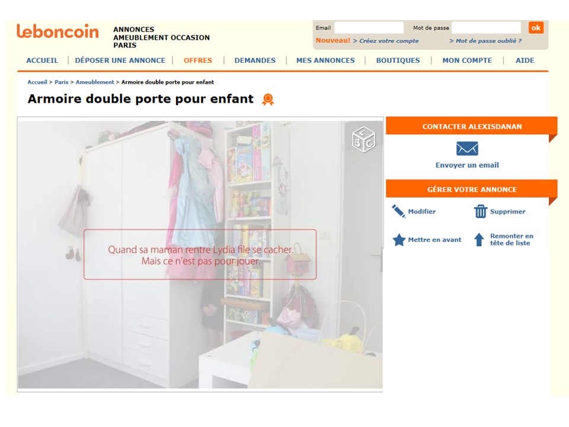
Task: Click the envelope email icon
Action: click(467, 148)
